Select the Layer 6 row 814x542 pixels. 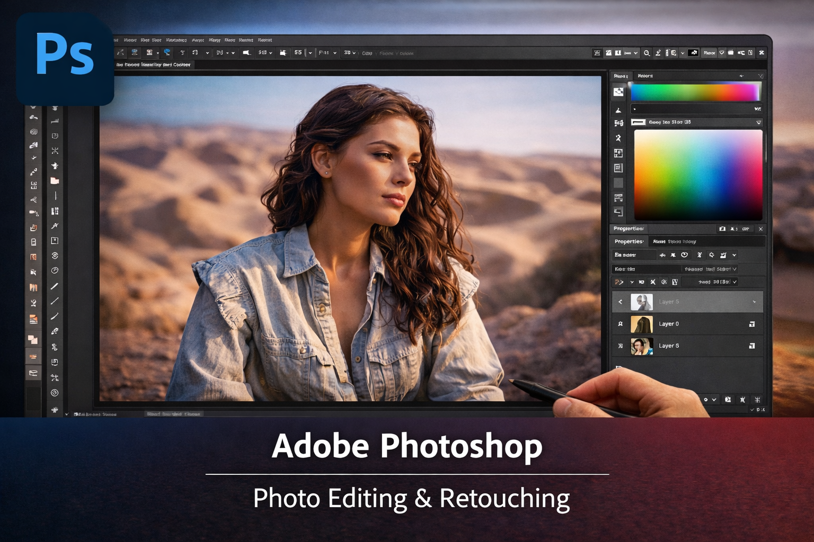687,346
